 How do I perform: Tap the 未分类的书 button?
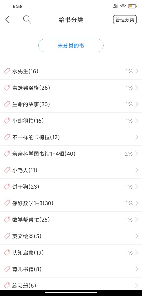coord(71,45)
